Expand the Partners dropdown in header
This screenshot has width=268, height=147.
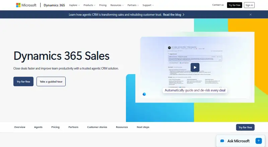(x=133, y=5)
